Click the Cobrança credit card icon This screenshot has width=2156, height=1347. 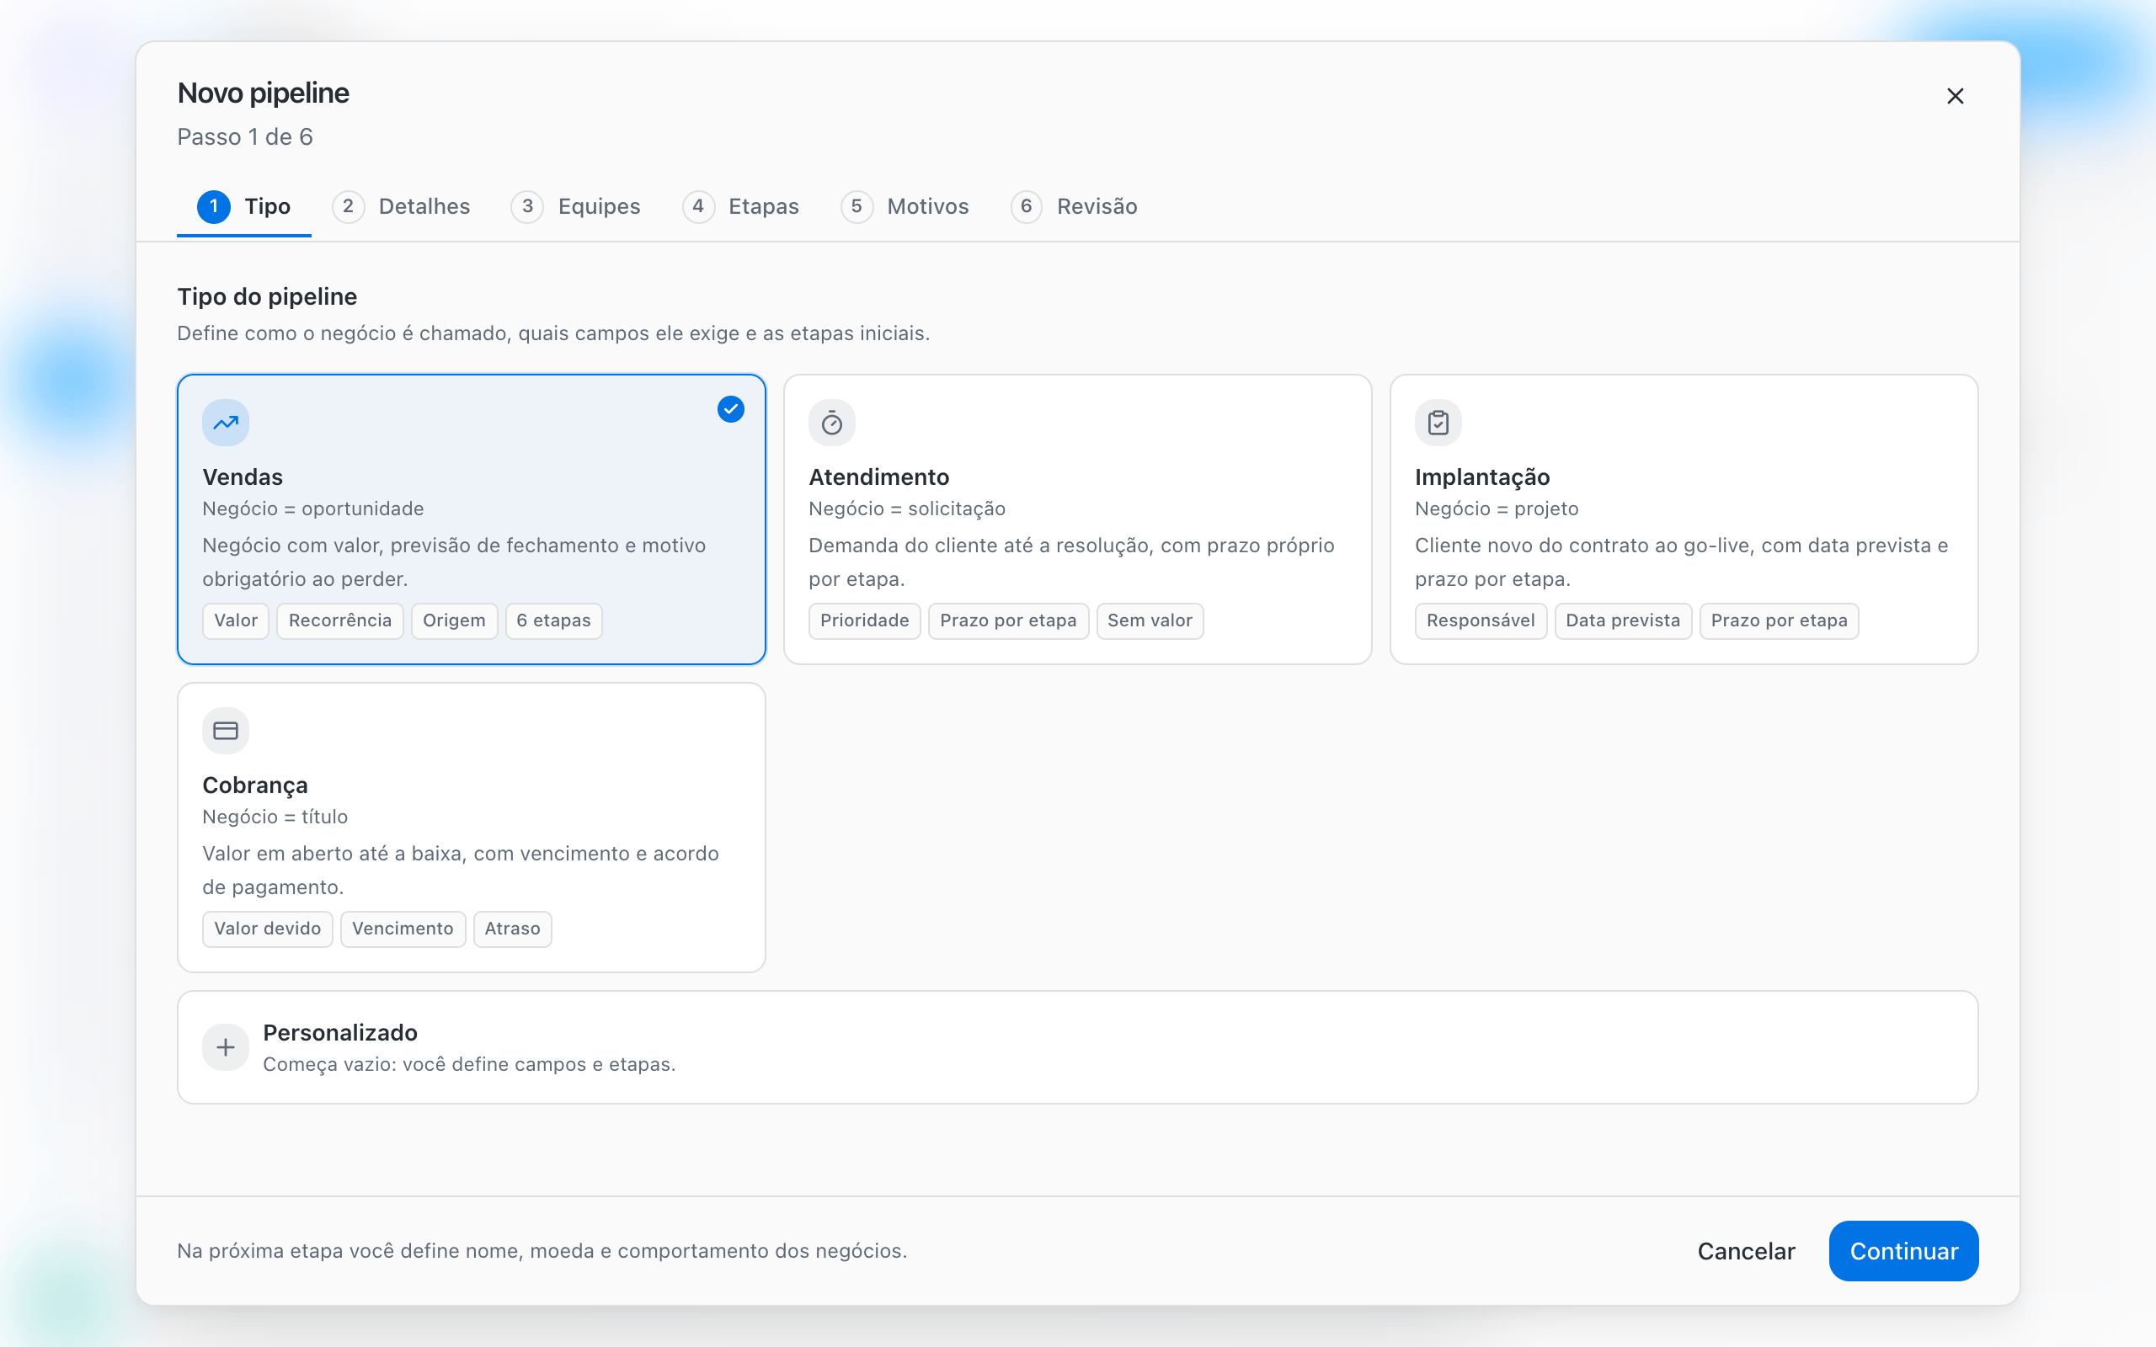click(x=226, y=731)
